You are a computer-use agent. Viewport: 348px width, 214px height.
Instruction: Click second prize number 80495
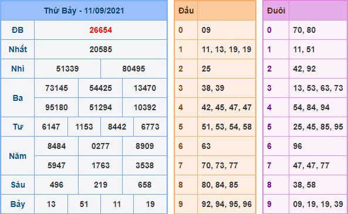tap(134, 69)
